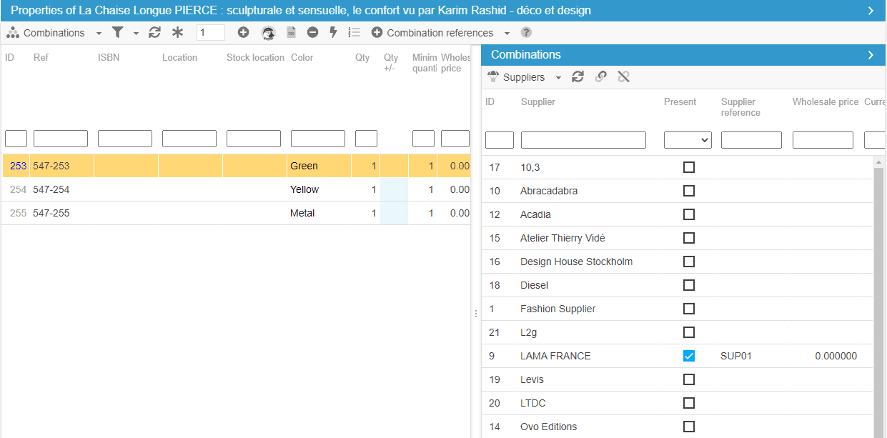Refresh the combinations grid

pos(154,33)
